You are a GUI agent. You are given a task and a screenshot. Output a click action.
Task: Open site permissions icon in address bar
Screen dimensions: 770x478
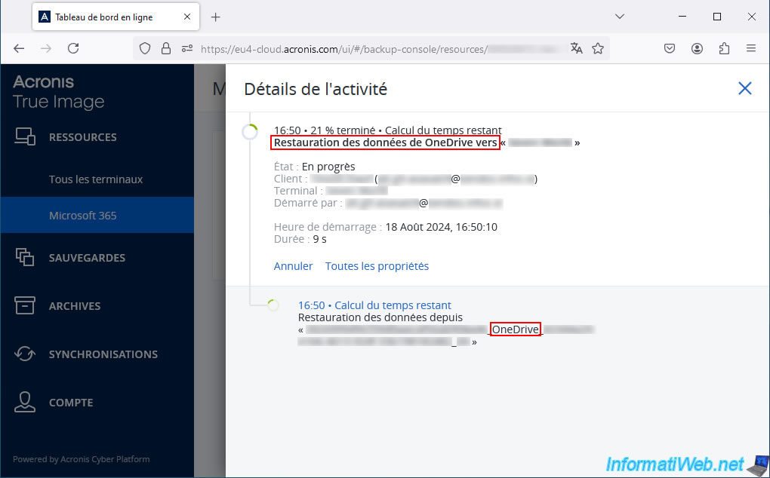[x=187, y=48]
